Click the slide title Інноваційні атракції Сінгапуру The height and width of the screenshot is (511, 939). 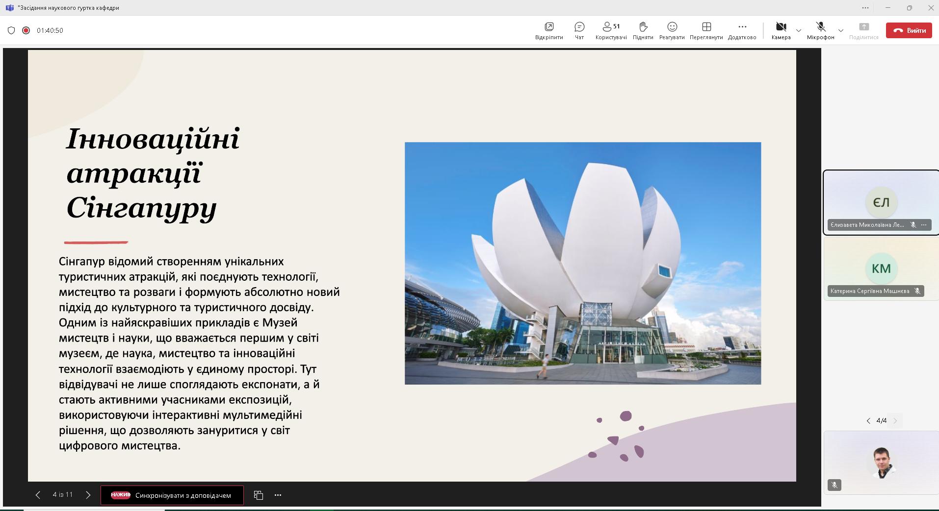pyautogui.click(x=153, y=173)
